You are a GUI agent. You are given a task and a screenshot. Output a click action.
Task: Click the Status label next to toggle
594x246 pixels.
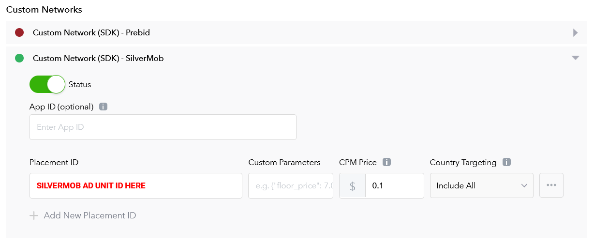pyautogui.click(x=80, y=84)
